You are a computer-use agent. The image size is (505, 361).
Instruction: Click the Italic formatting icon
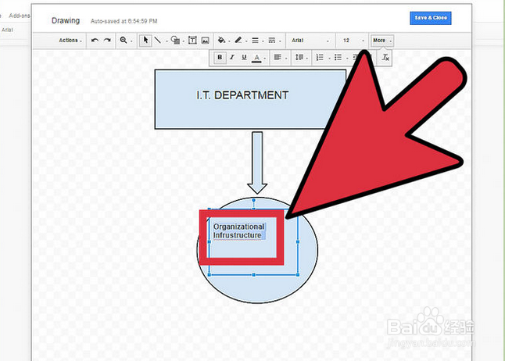tap(232, 57)
